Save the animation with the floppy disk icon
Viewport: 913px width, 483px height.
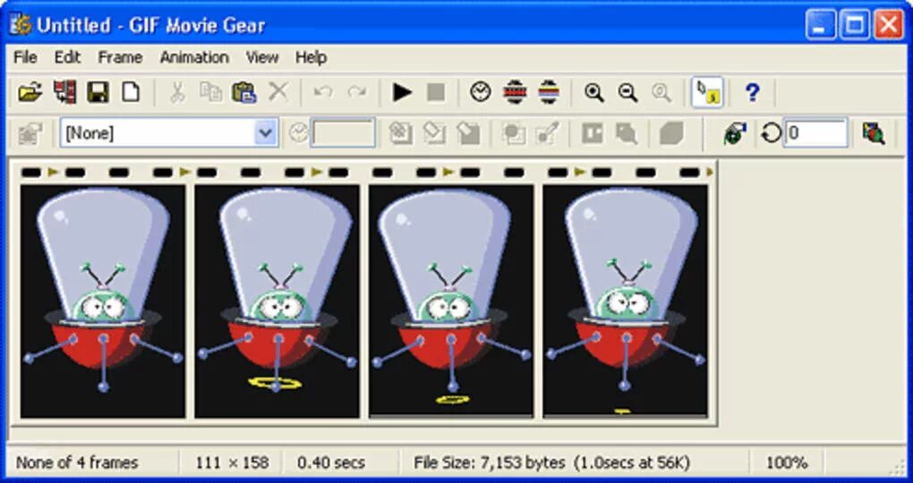tap(98, 92)
